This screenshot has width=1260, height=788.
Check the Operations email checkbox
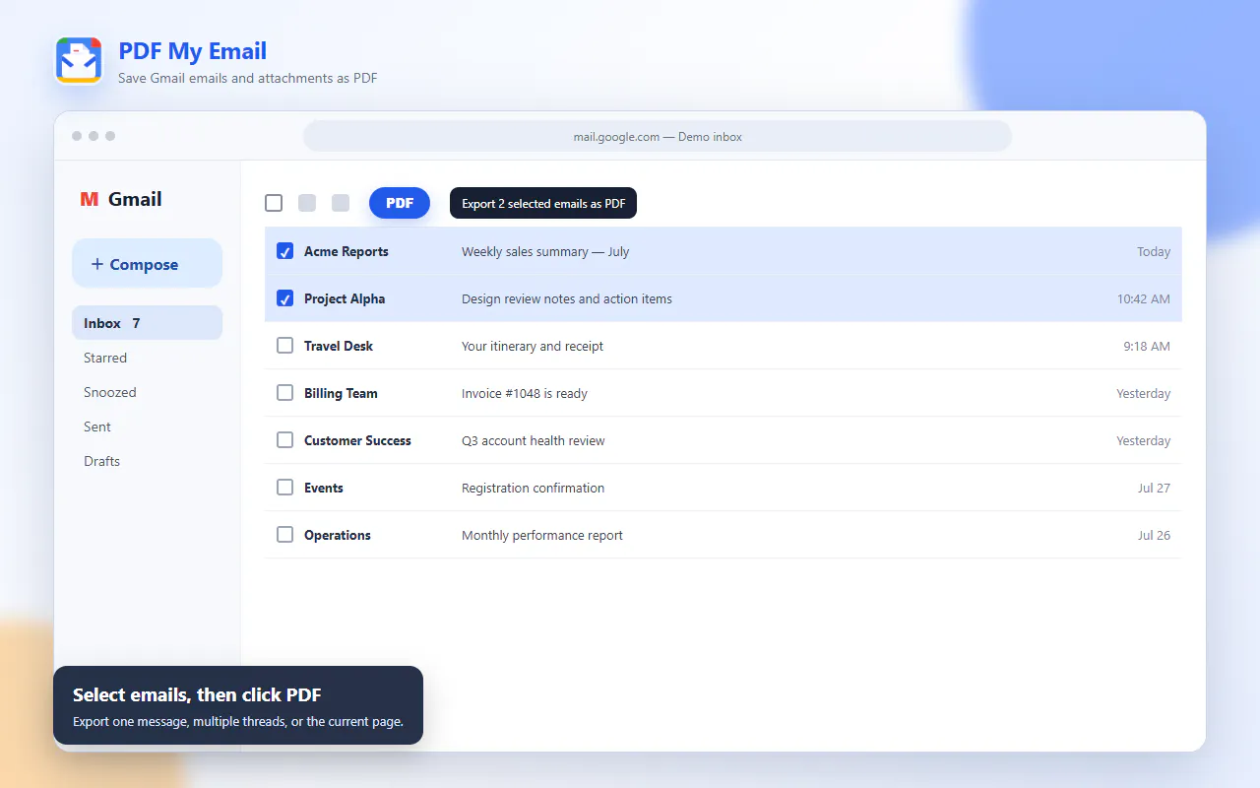coord(284,535)
